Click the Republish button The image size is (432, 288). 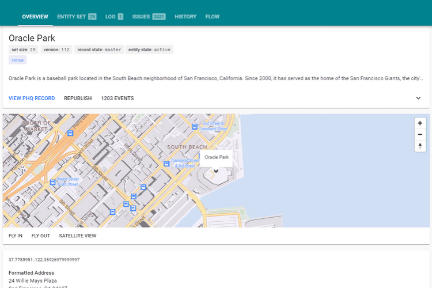[78, 98]
